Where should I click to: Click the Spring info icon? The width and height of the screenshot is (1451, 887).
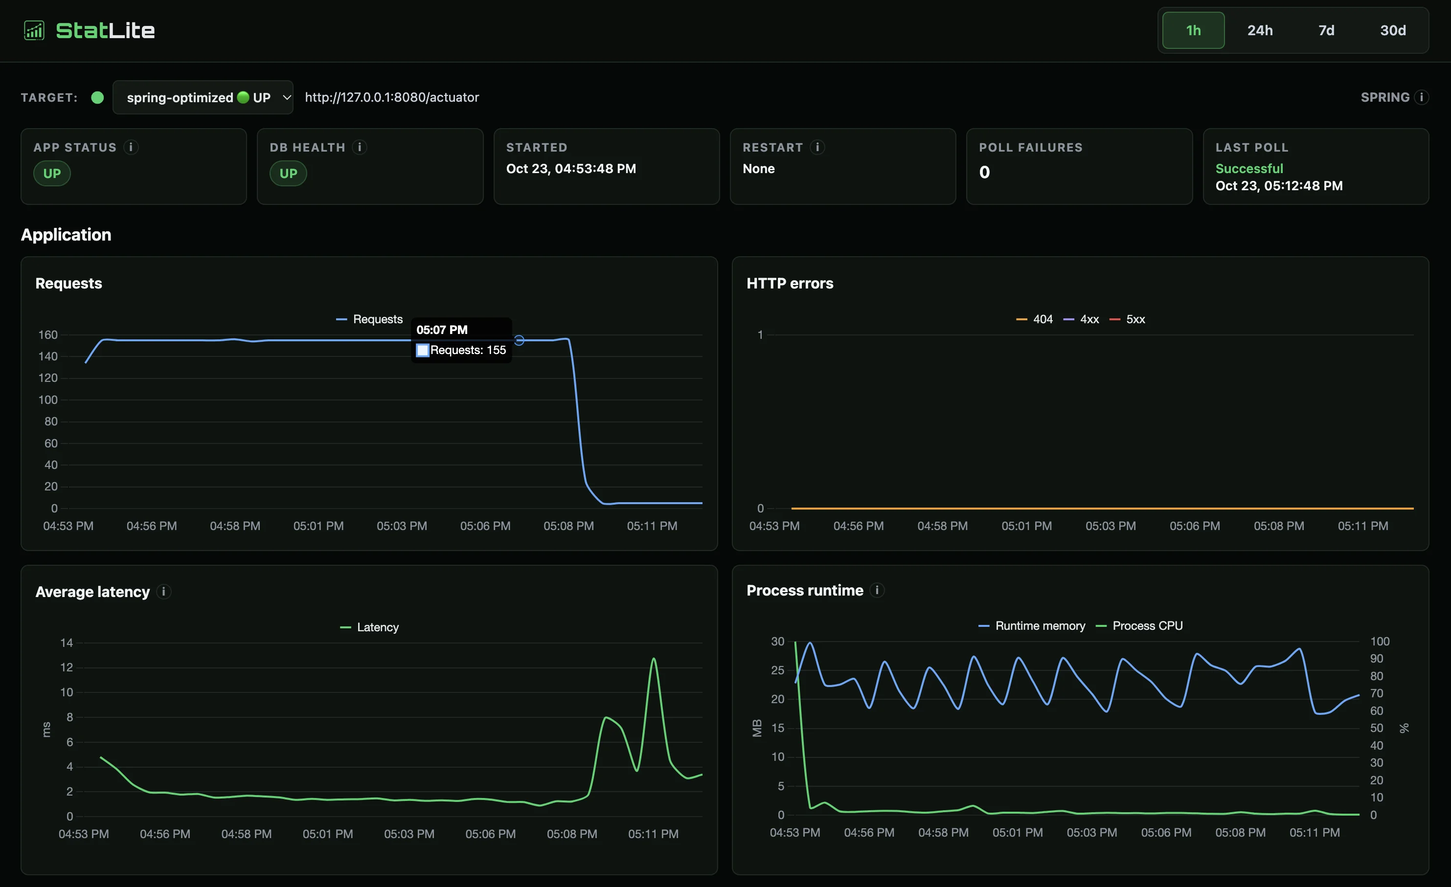[x=1422, y=97]
